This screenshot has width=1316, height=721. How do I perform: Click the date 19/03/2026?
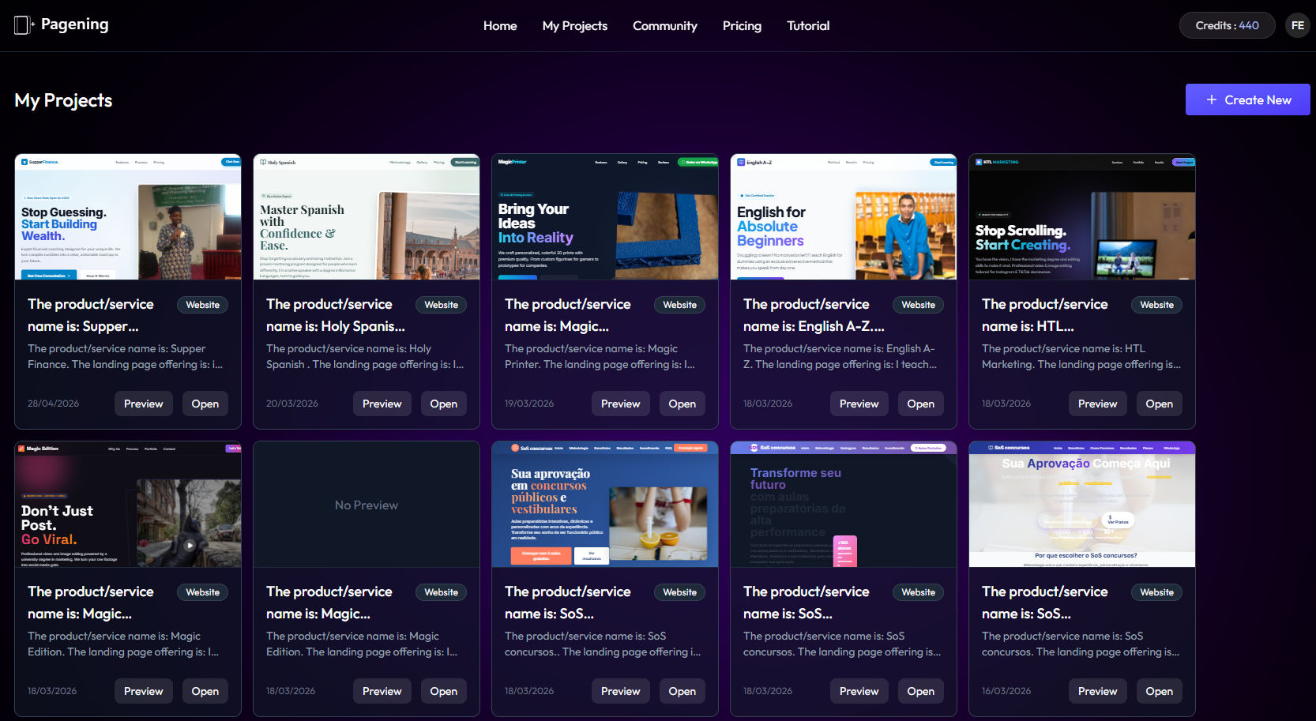(x=529, y=404)
